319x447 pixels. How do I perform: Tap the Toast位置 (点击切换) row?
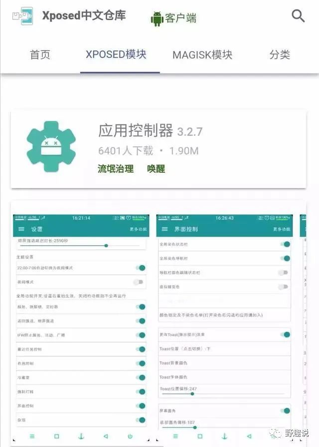(x=224, y=349)
